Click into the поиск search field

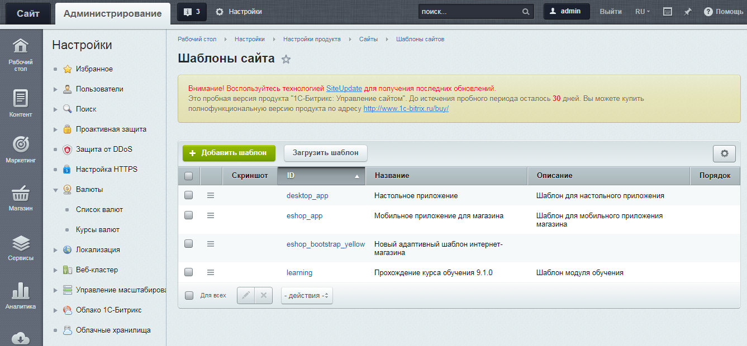(x=469, y=12)
